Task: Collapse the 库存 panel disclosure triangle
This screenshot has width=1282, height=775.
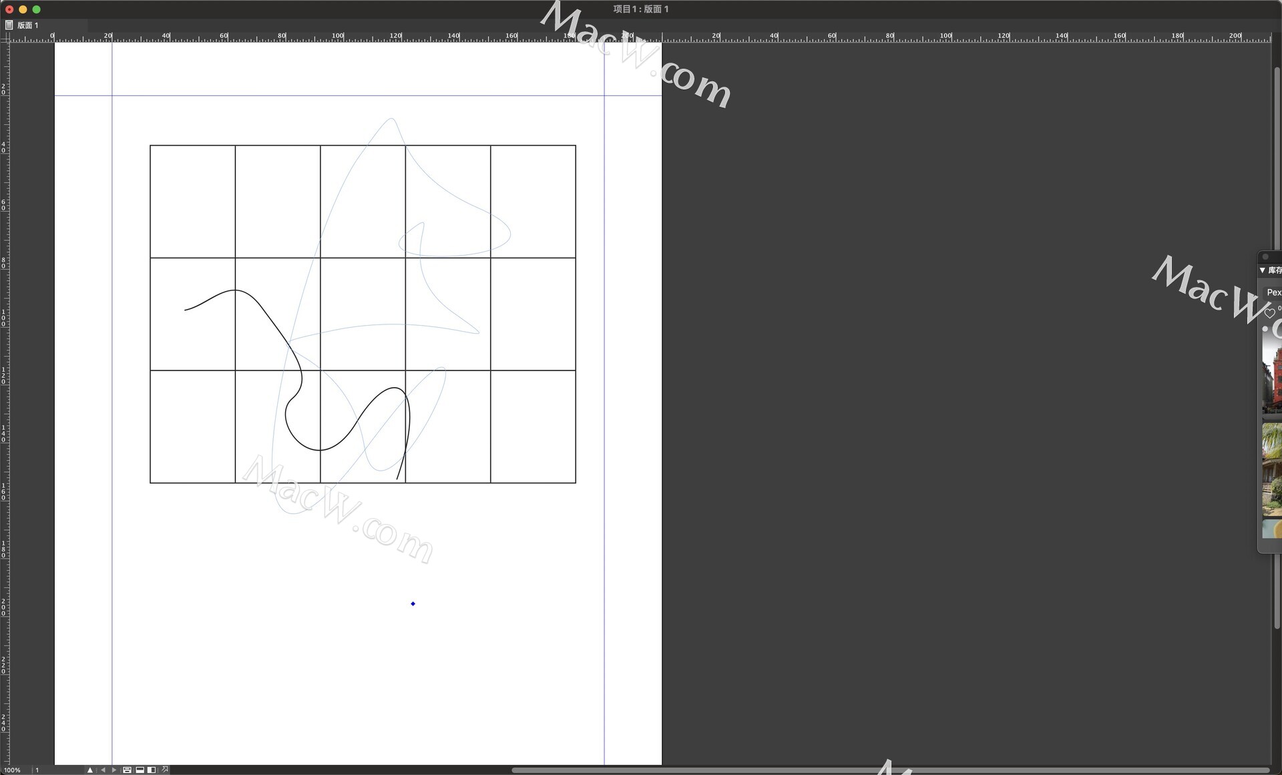Action: (x=1262, y=270)
